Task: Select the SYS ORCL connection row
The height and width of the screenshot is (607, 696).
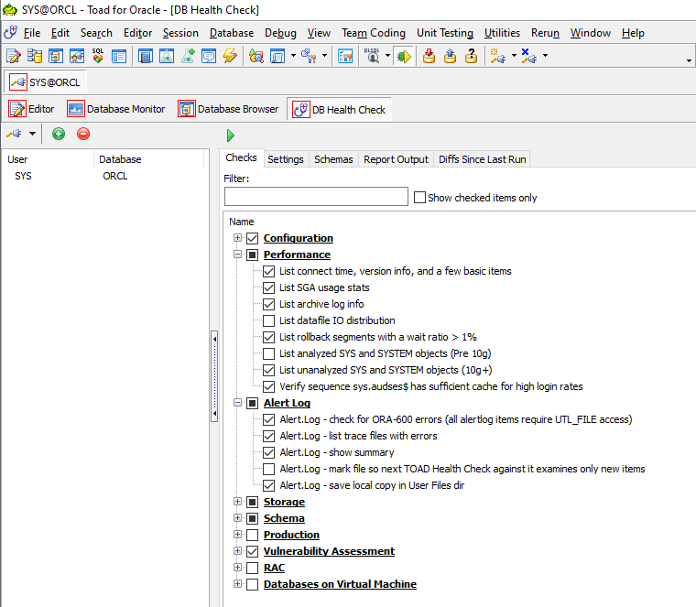Action: [104, 176]
